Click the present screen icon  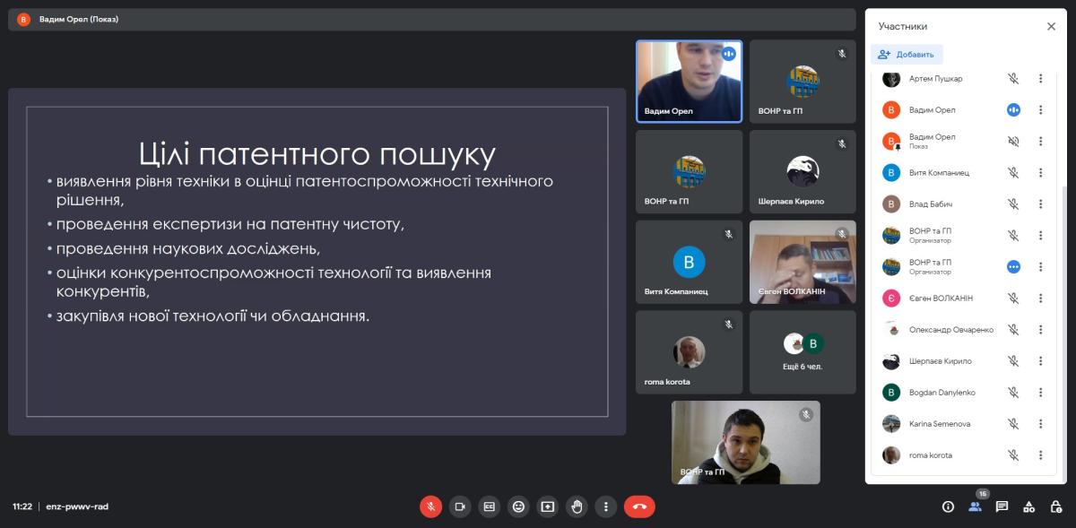click(x=548, y=506)
